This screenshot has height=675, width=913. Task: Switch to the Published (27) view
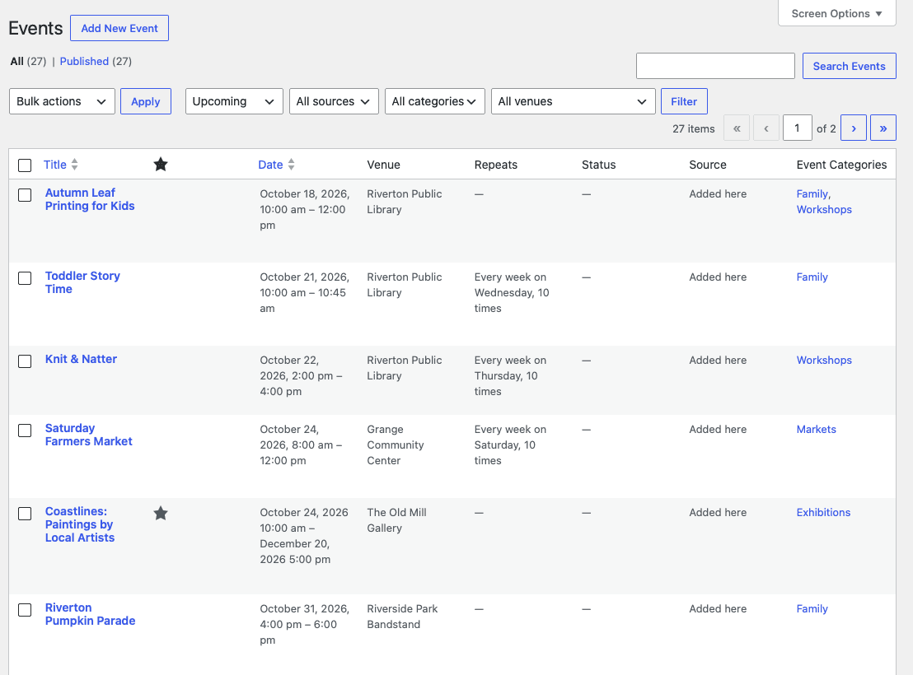(x=96, y=61)
